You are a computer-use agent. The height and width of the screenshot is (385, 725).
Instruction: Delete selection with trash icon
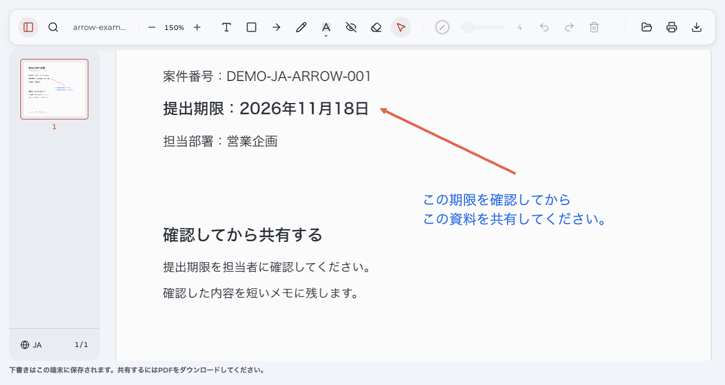point(594,27)
